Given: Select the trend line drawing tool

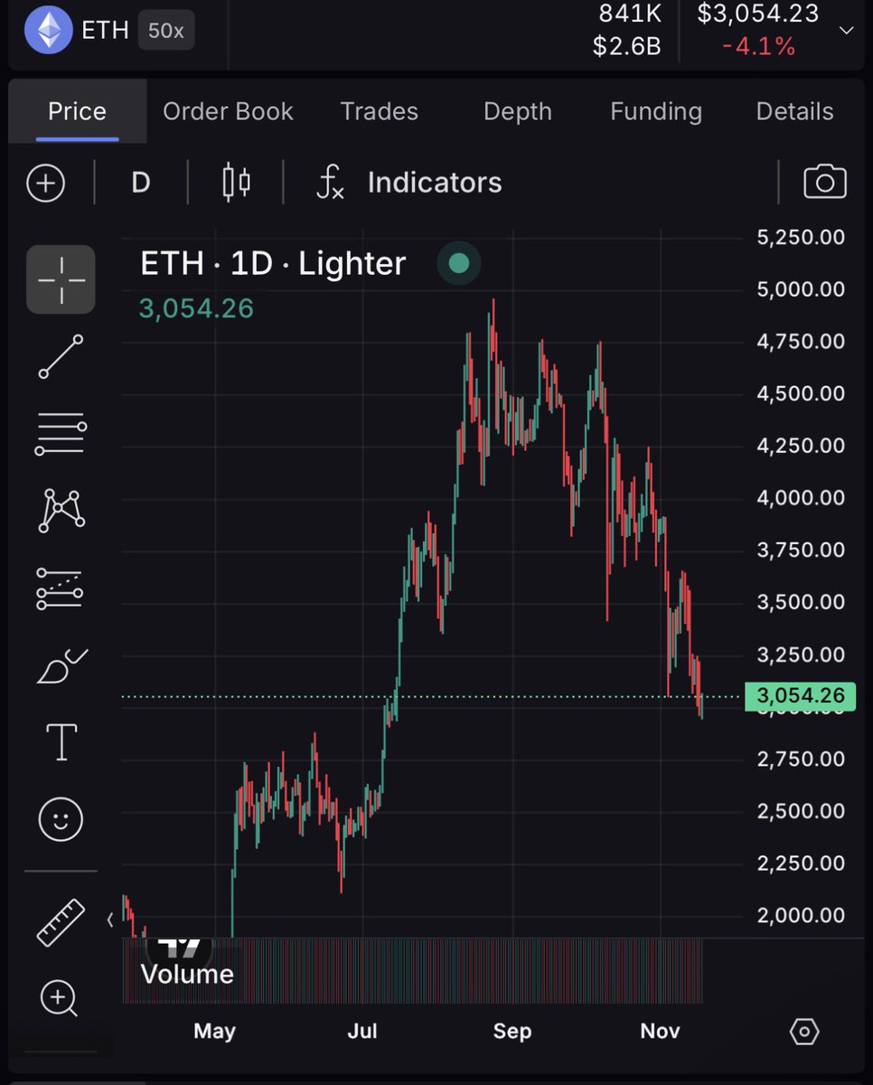Looking at the screenshot, I should point(61,356).
